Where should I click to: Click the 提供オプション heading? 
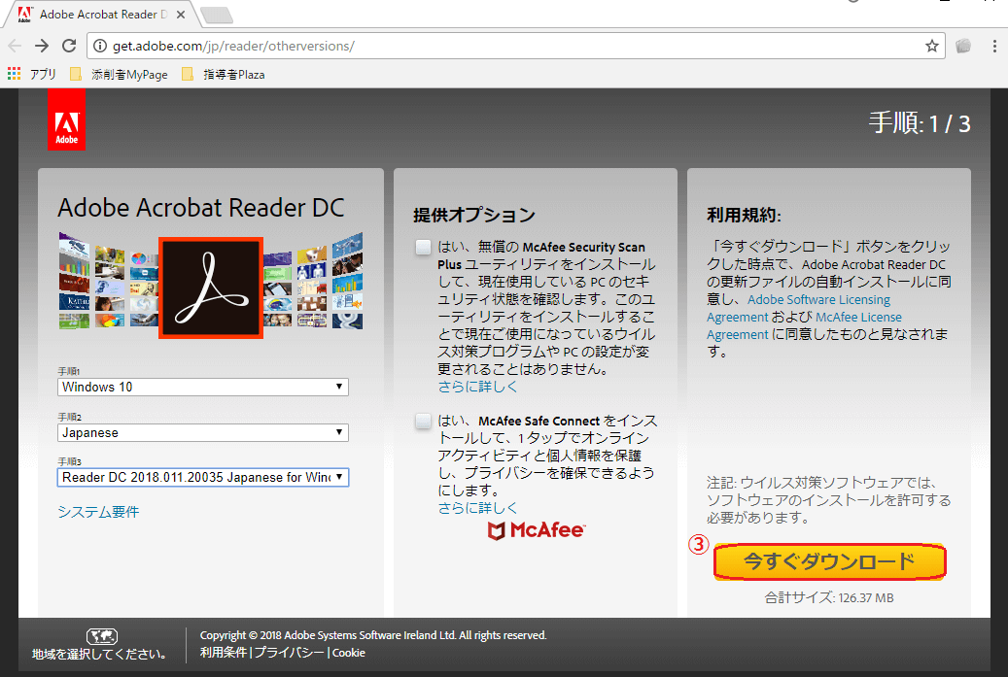tap(473, 215)
